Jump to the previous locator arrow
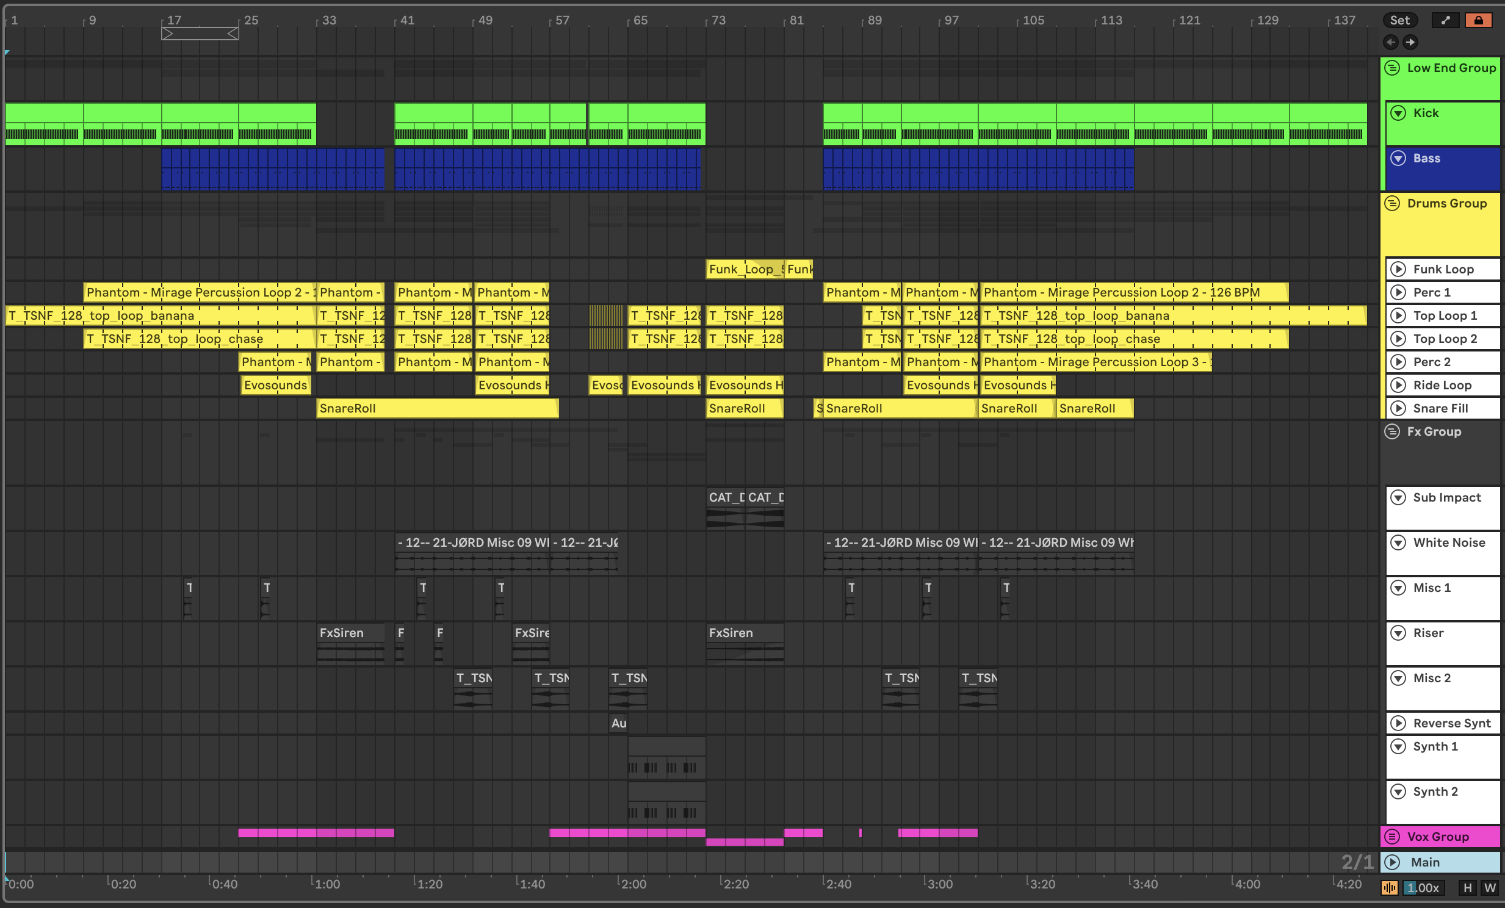The width and height of the screenshot is (1505, 908). tap(1391, 42)
